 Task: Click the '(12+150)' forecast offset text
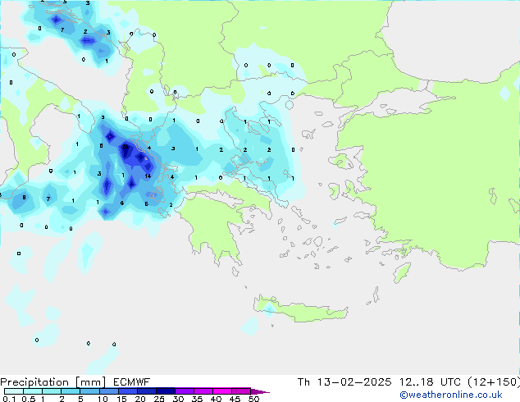coord(494,382)
